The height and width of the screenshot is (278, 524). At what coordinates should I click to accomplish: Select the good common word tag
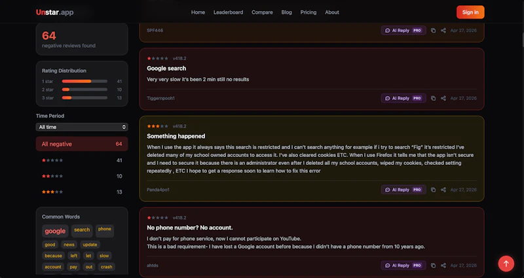[50, 245]
